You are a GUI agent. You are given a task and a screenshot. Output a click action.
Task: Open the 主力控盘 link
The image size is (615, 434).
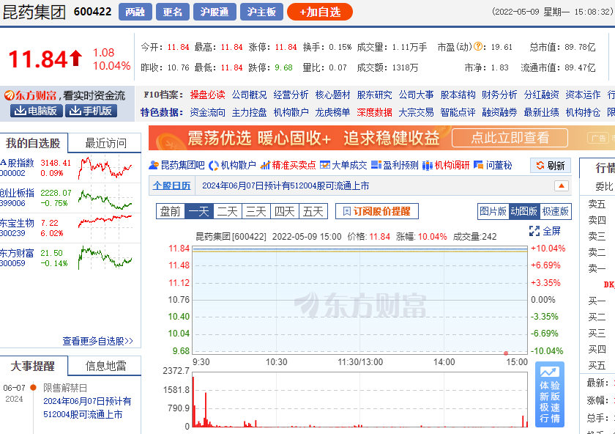[x=249, y=113]
